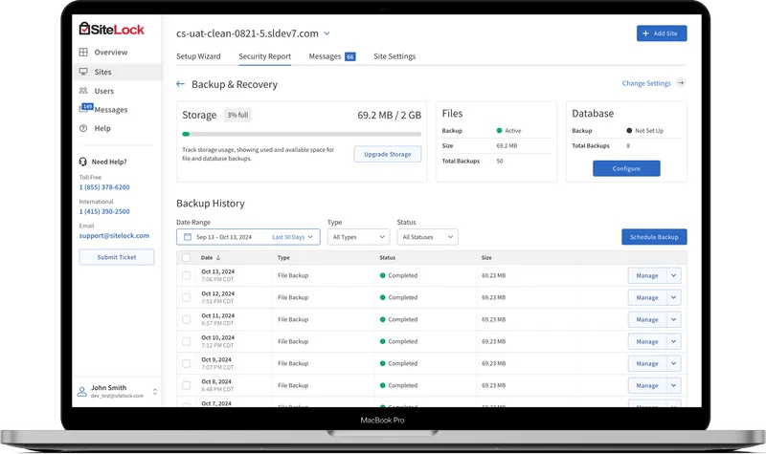Switch to the Setup Wizard tab
This screenshot has height=454, width=766.
coord(198,56)
